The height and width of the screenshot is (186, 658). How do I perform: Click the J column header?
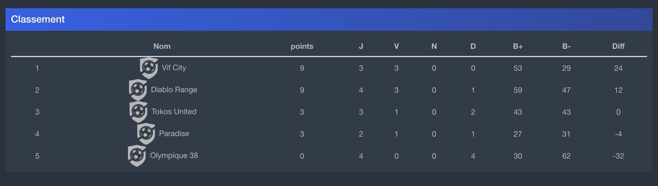361,46
